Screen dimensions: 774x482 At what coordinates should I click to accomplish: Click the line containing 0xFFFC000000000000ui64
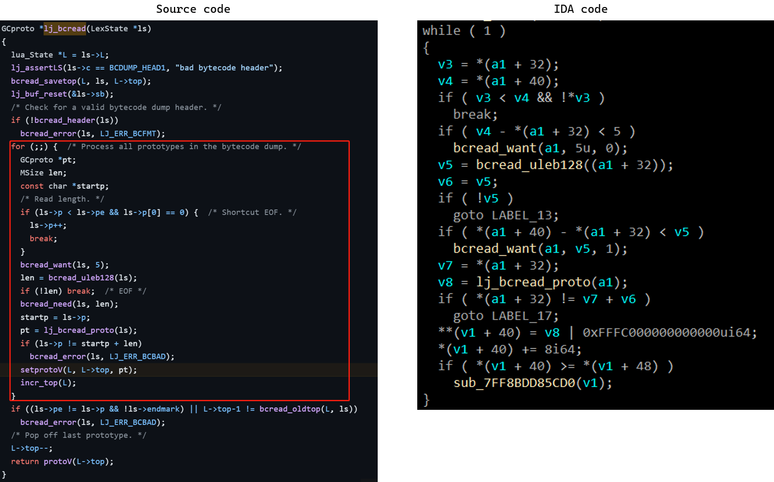(598, 332)
